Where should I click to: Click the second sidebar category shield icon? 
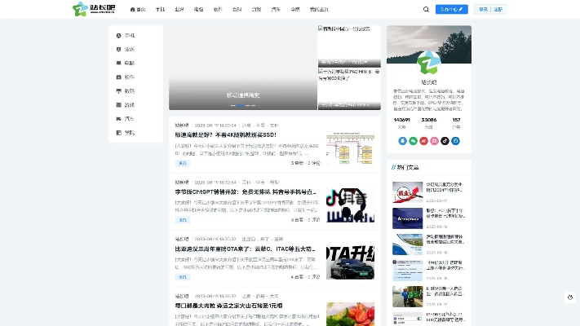(x=119, y=49)
